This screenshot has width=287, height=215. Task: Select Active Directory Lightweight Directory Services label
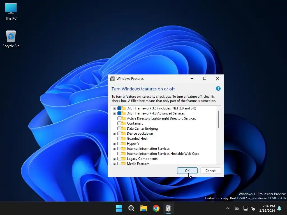(x=161, y=118)
